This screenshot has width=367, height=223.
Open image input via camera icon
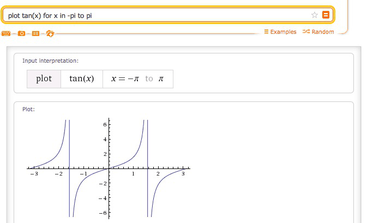pyautogui.click(x=21, y=33)
